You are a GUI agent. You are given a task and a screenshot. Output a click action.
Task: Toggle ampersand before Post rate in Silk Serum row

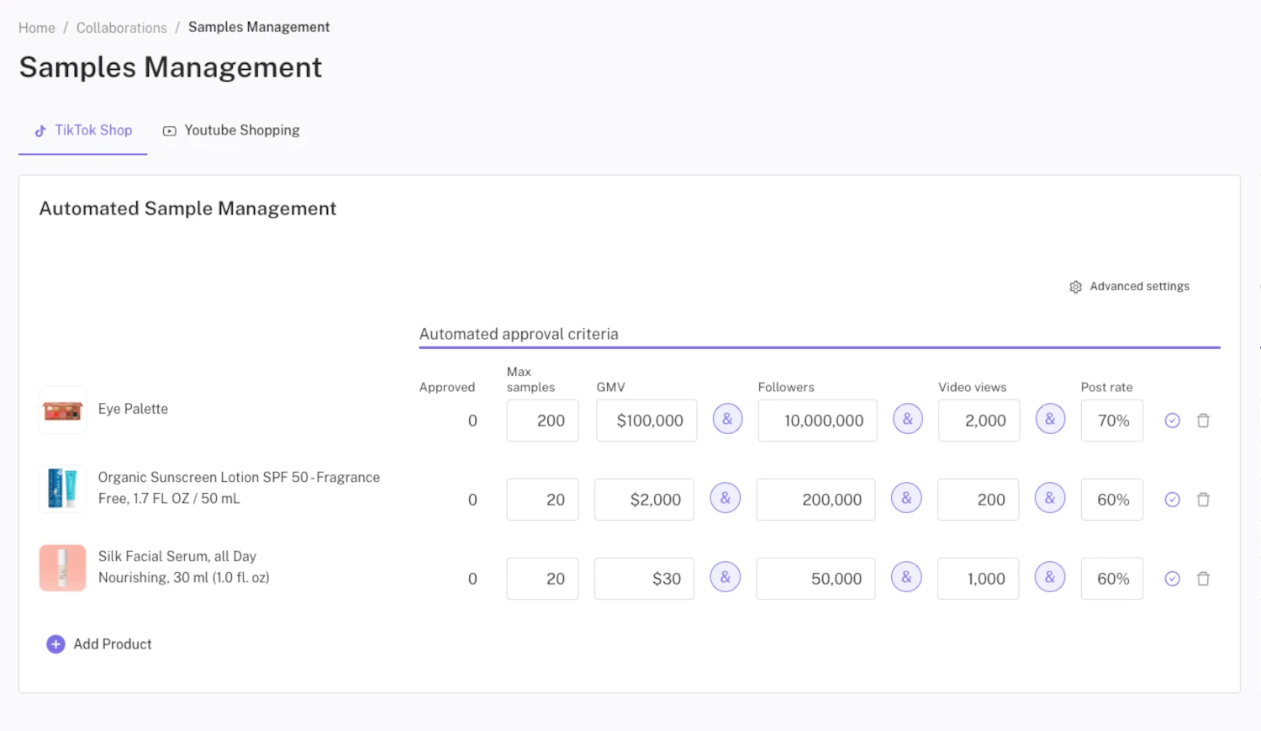click(1049, 577)
